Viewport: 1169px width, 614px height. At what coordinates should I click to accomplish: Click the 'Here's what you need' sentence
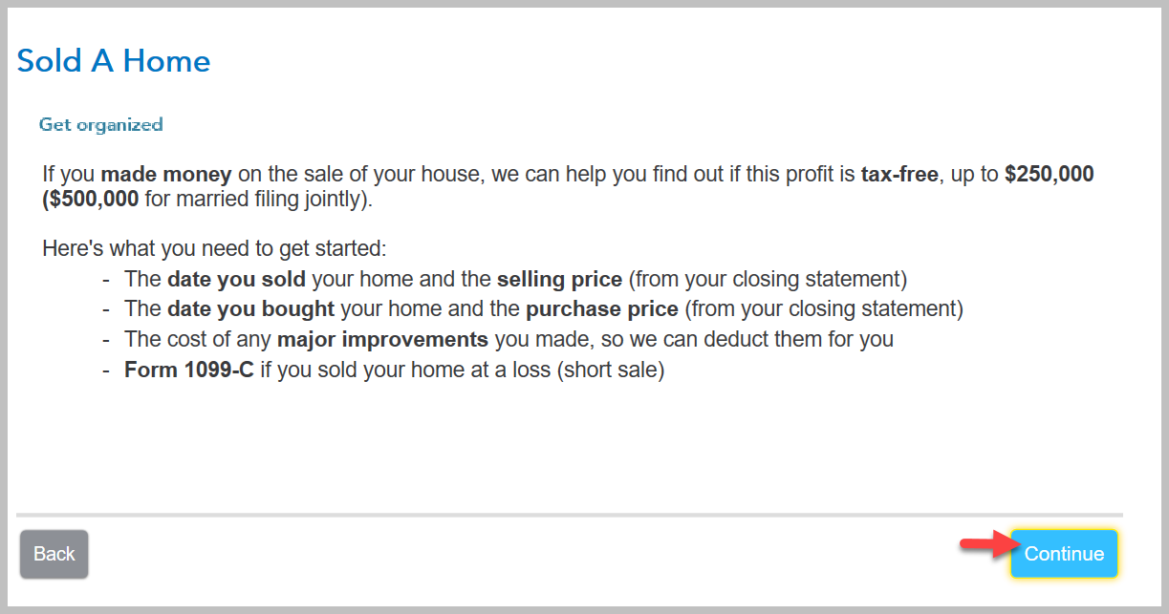tap(214, 249)
